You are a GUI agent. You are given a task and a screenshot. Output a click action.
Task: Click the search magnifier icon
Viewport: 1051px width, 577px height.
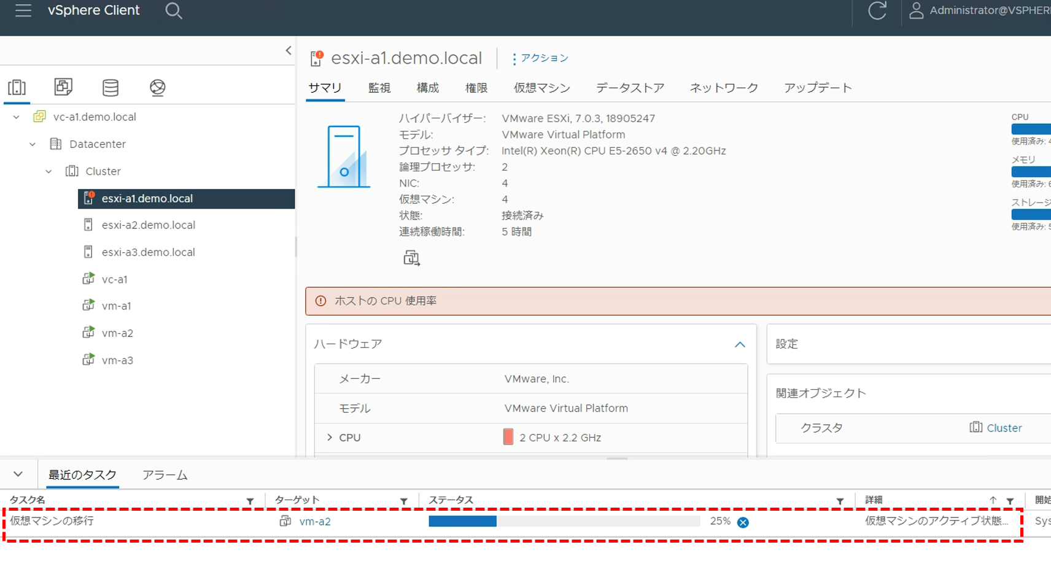pos(174,10)
